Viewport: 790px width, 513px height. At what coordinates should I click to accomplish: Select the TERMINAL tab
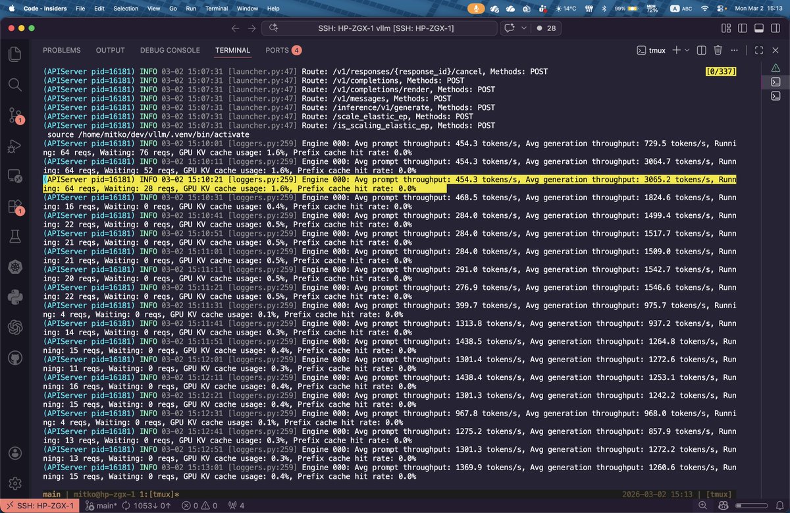(233, 50)
